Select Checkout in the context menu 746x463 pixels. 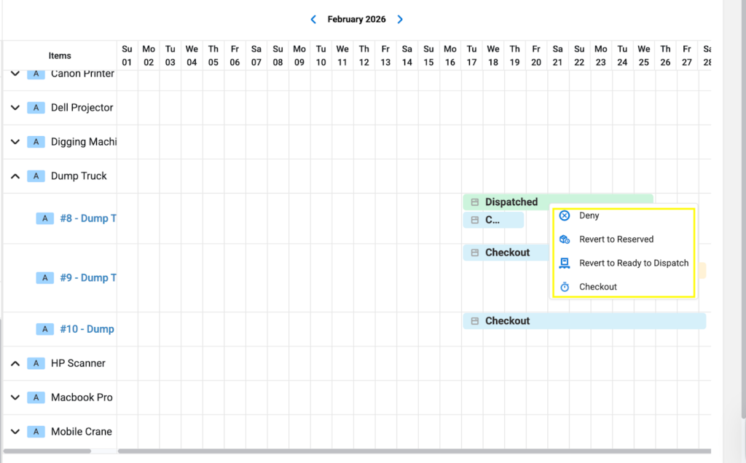(597, 287)
